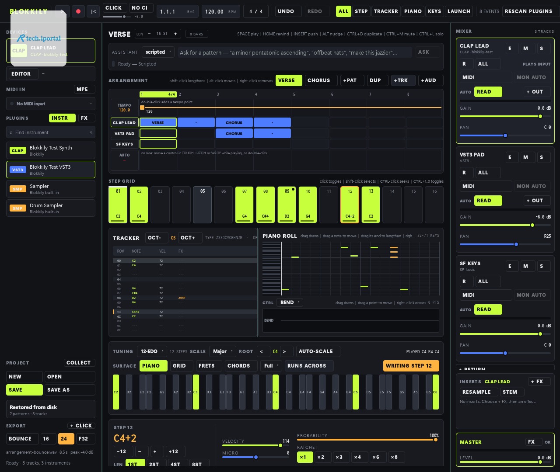Click the CLAP badge of Blokkily Test Synth
560x472 pixels.
(17, 150)
